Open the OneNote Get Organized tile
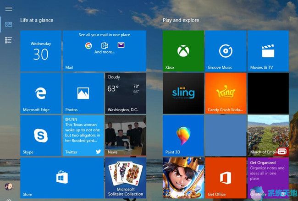Viewport: 298px width, 201px height. coord(268,178)
